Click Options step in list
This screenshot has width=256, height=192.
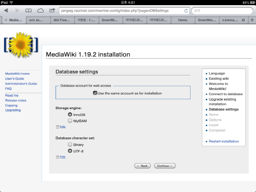215,120
